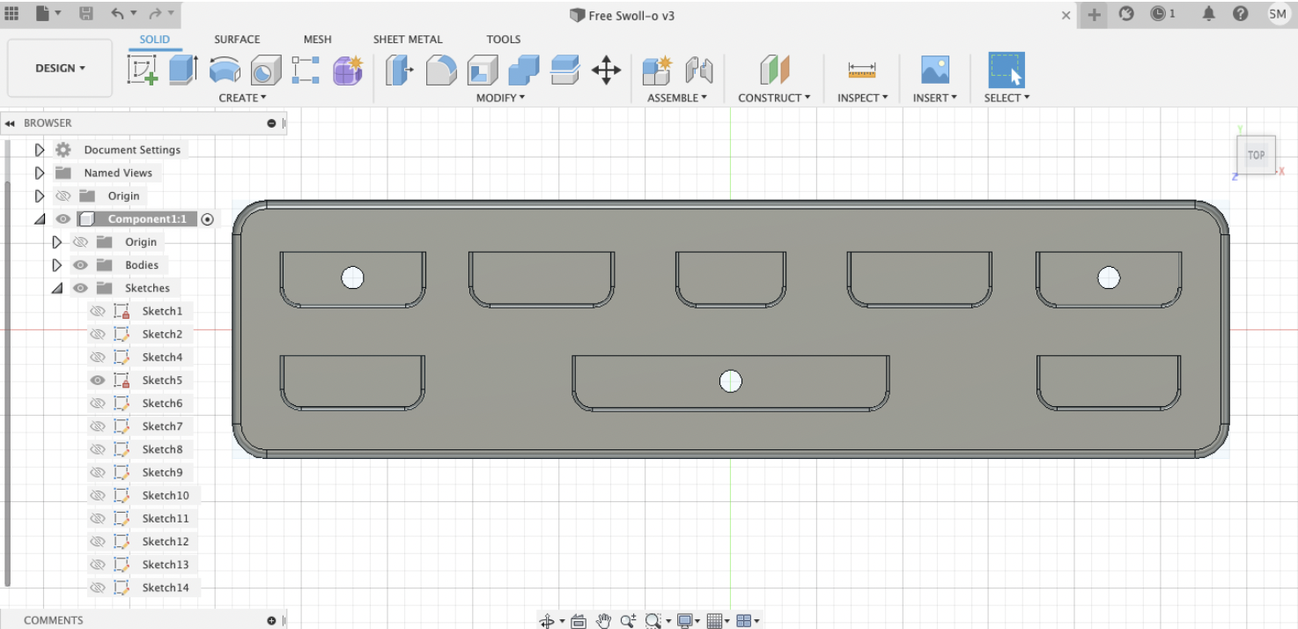Select the Extrude tool in Create
The image size is (1298, 629).
(x=183, y=70)
